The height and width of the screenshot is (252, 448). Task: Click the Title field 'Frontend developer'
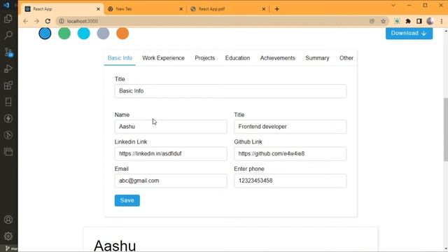click(290, 127)
